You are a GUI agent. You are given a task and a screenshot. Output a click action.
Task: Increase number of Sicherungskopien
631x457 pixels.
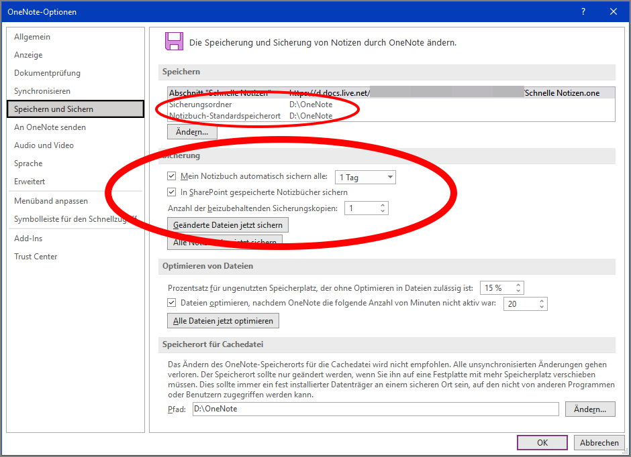coord(383,205)
